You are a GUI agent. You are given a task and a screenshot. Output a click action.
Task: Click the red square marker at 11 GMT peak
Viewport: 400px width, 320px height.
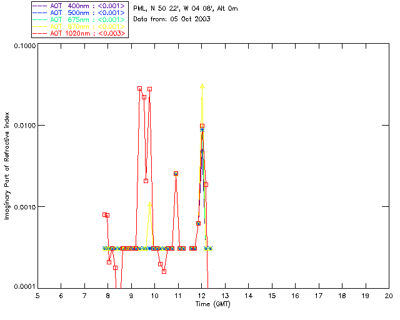(x=176, y=174)
